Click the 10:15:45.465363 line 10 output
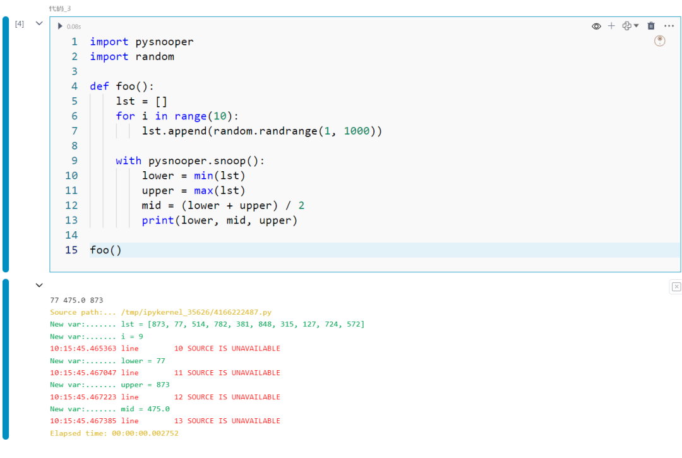This screenshot has height=458, width=682. [165, 348]
